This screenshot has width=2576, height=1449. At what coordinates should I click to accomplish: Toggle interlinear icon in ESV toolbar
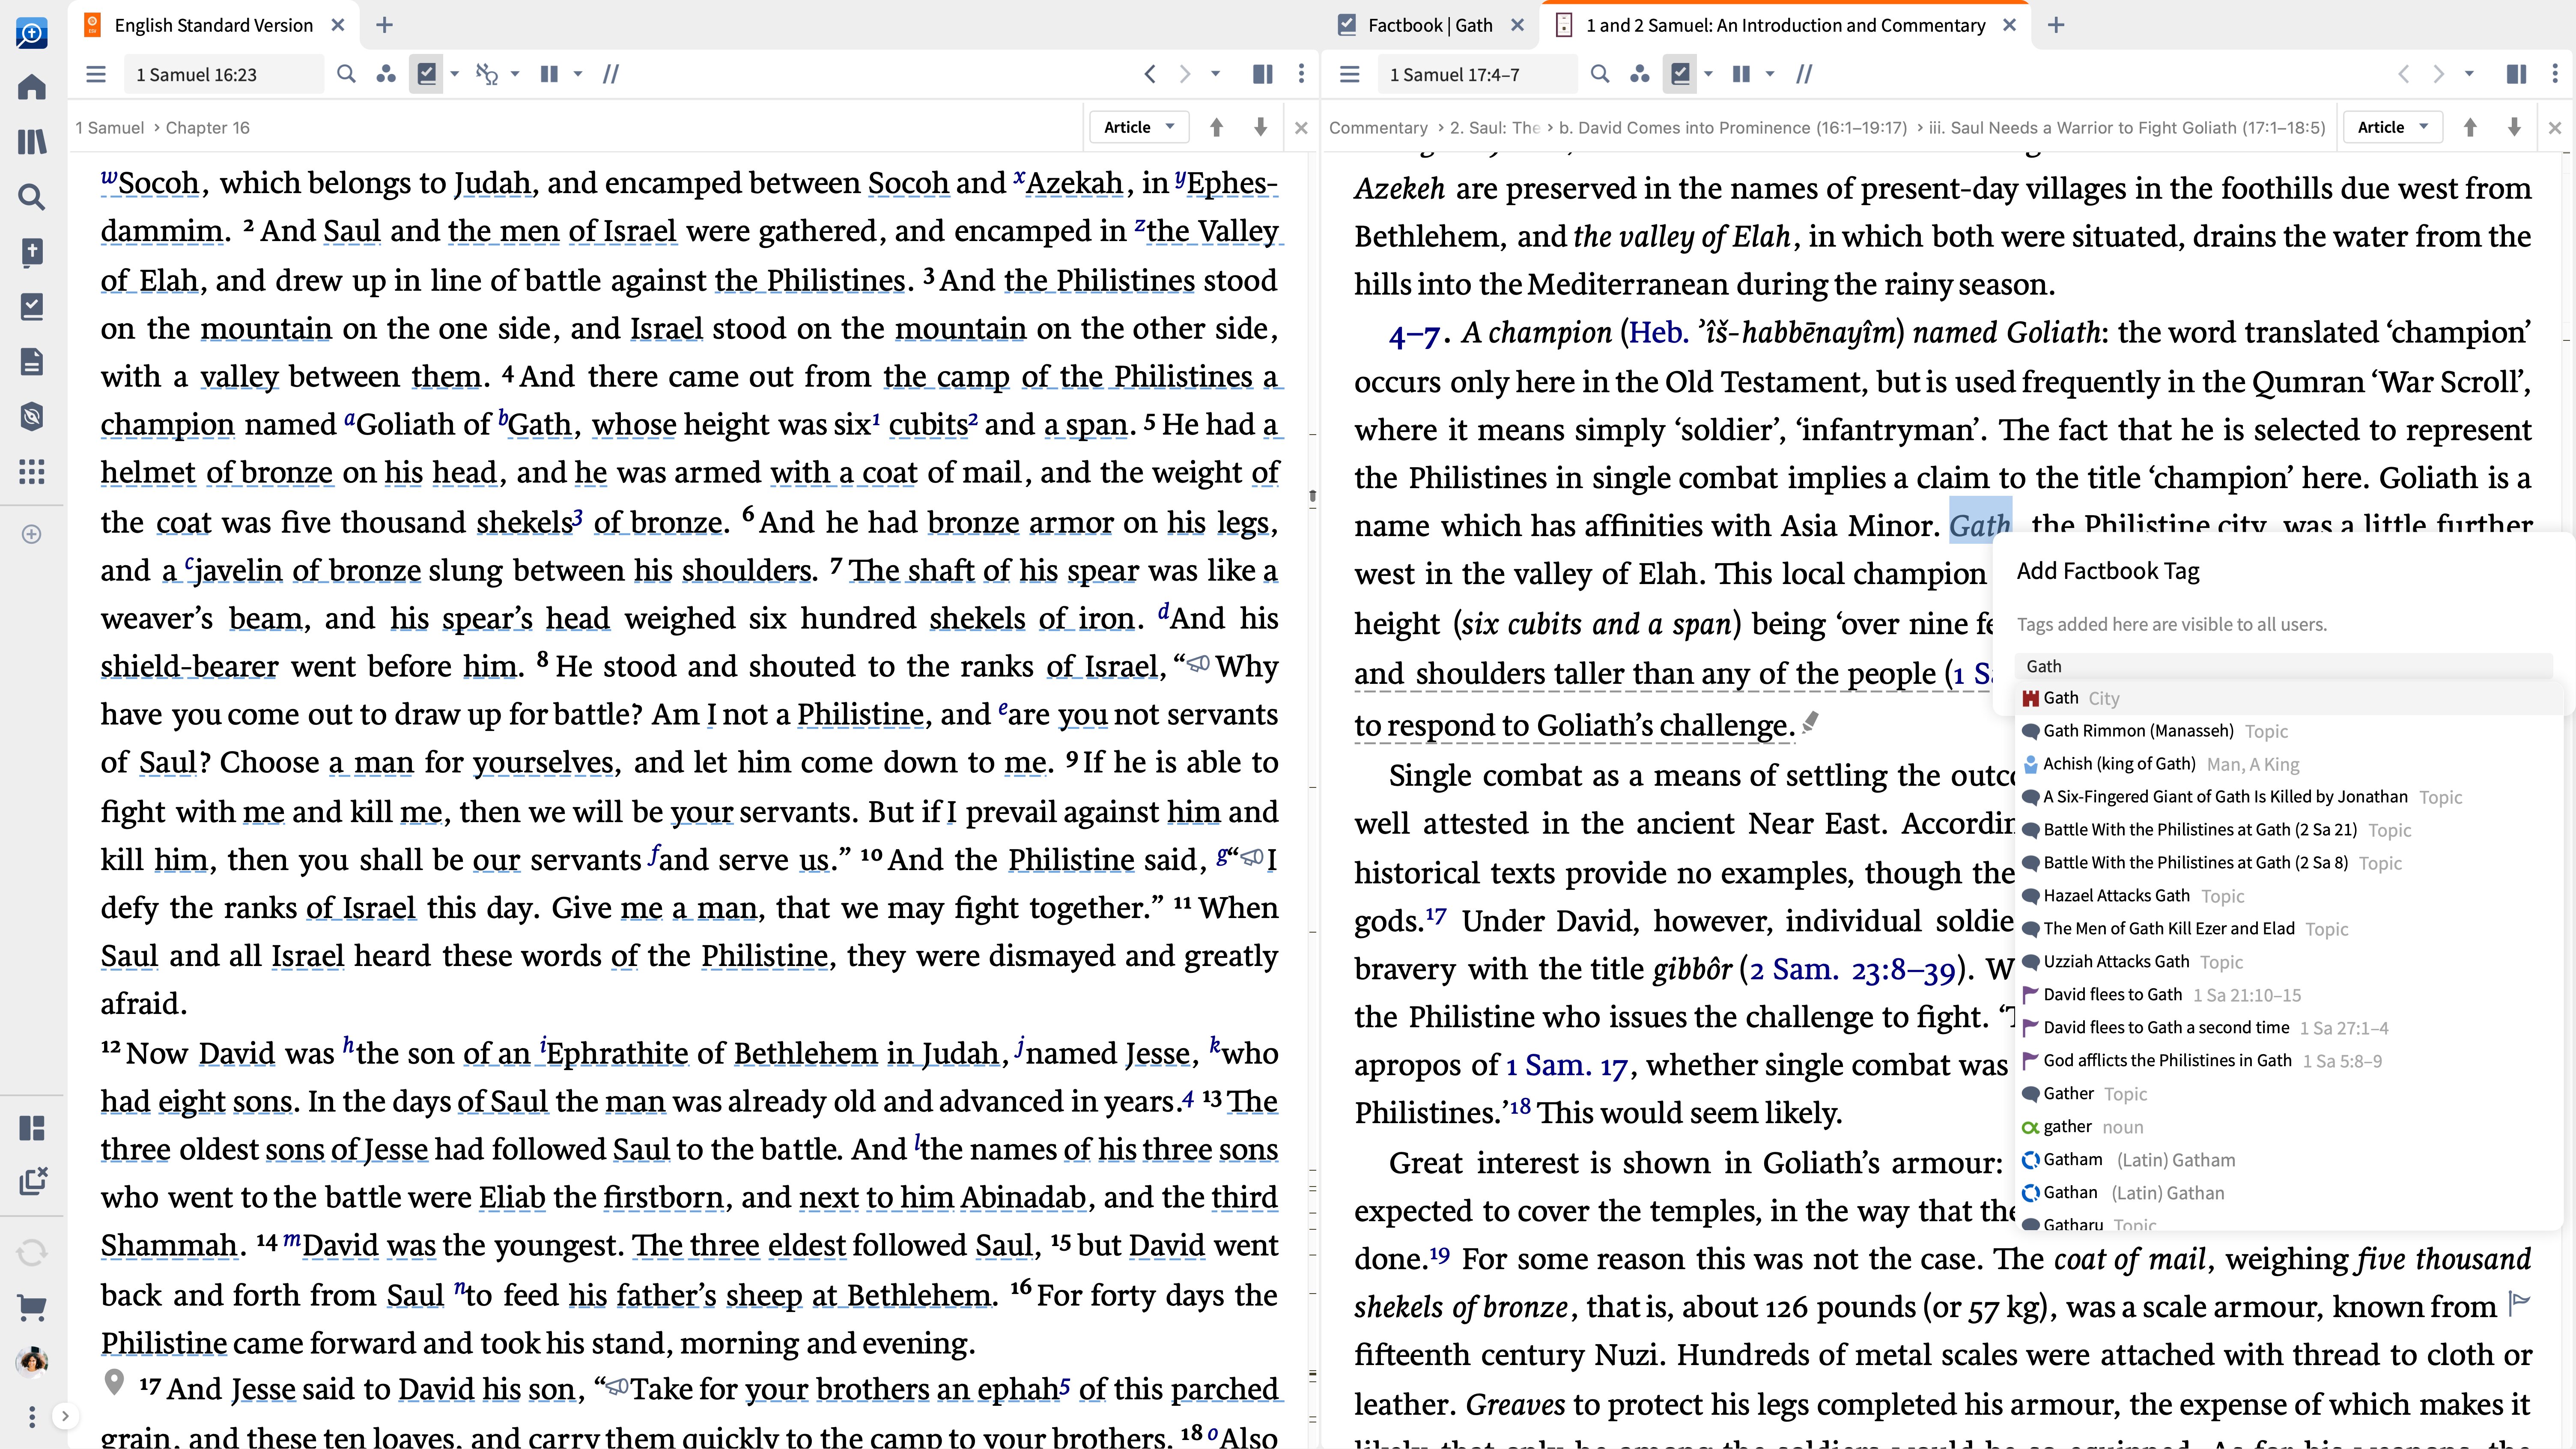487,74
